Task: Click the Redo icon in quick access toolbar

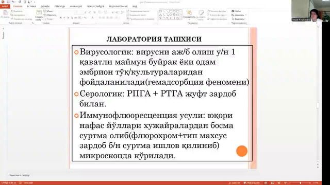Action: pos(20,2)
